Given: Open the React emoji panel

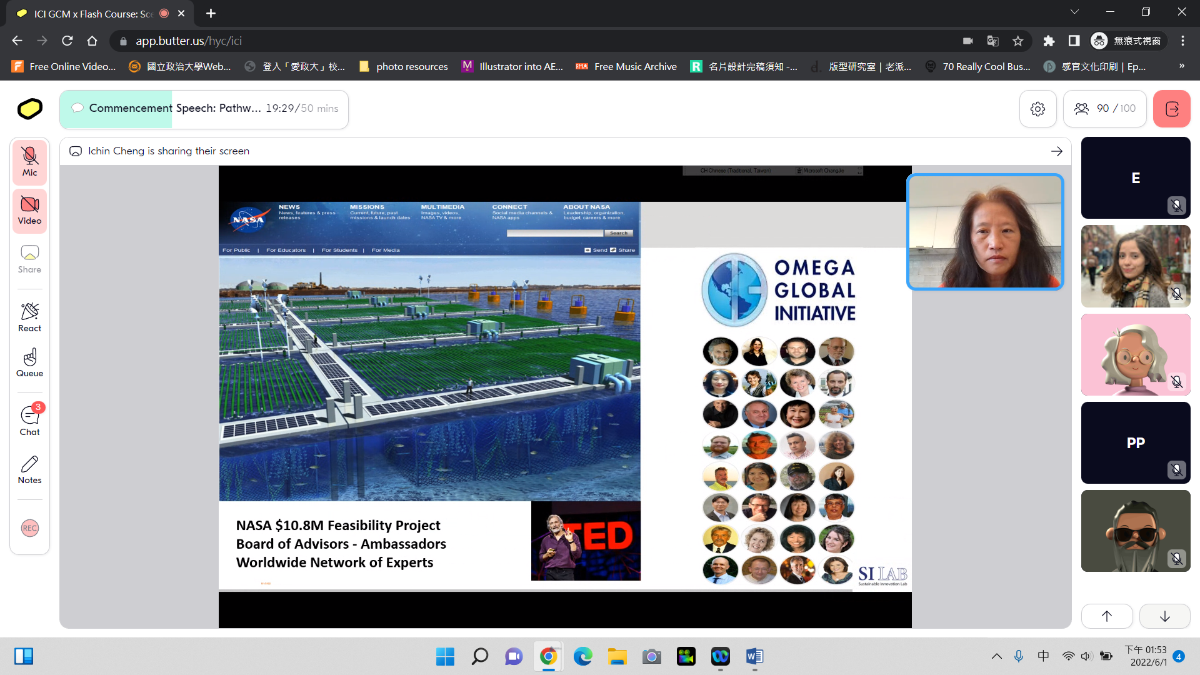Looking at the screenshot, I should [29, 318].
